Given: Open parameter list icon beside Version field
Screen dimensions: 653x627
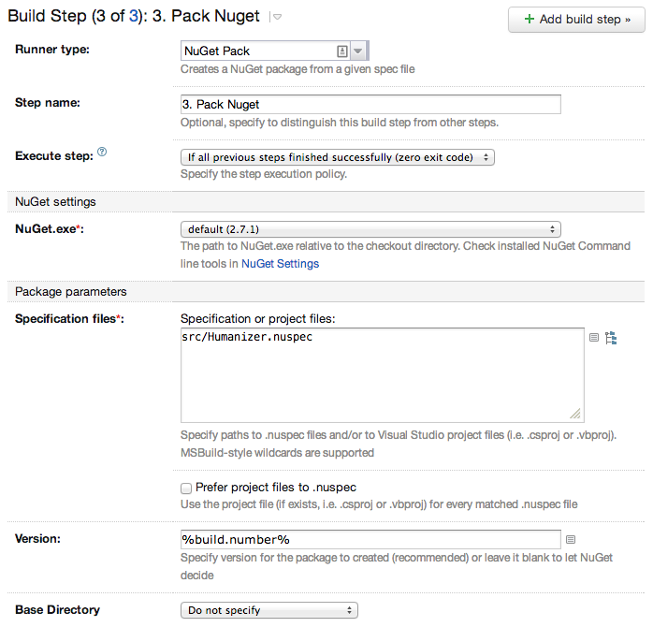Looking at the screenshot, I should 571,540.
